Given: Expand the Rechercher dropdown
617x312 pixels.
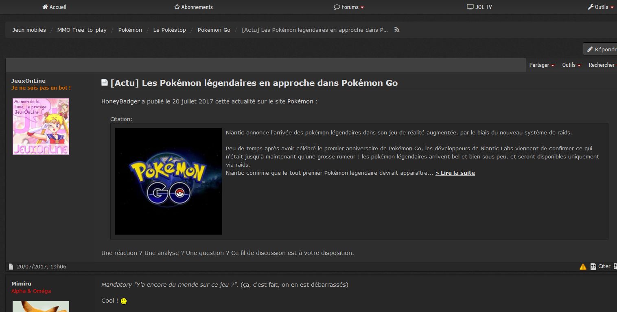Looking at the screenshot, I should pos(602,65).
